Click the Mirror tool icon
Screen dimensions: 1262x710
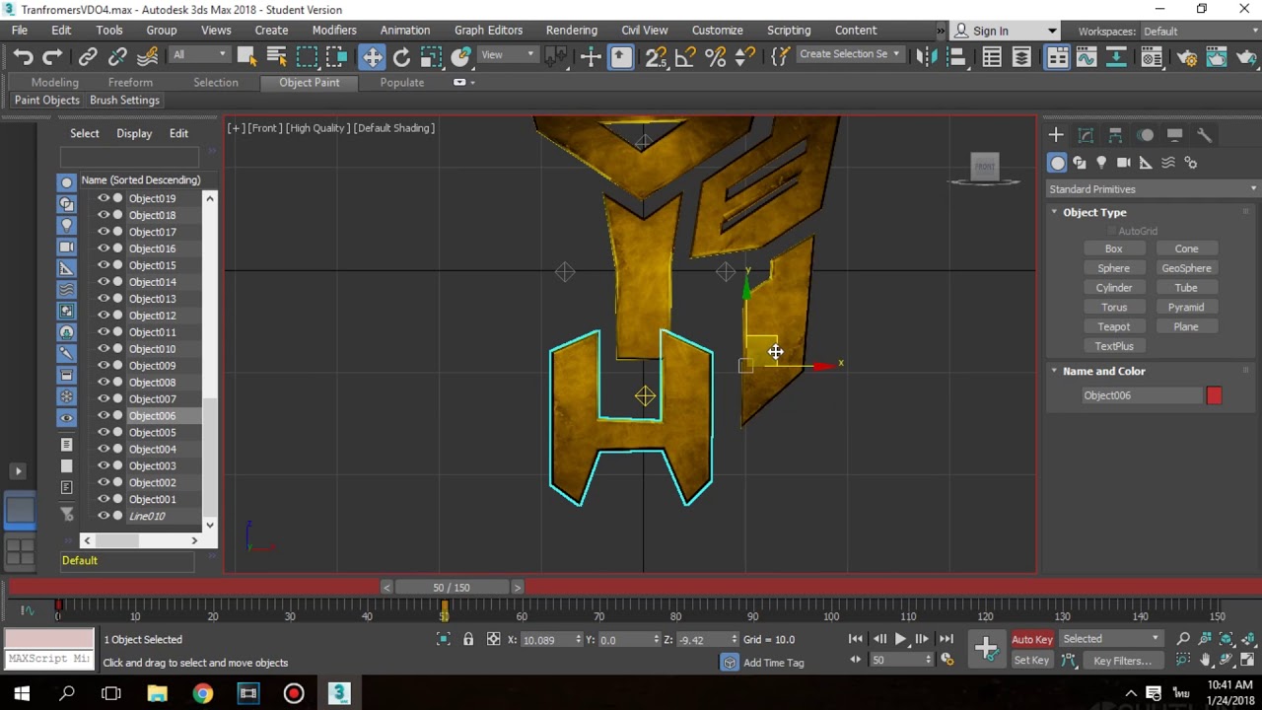tap(926, 57)
